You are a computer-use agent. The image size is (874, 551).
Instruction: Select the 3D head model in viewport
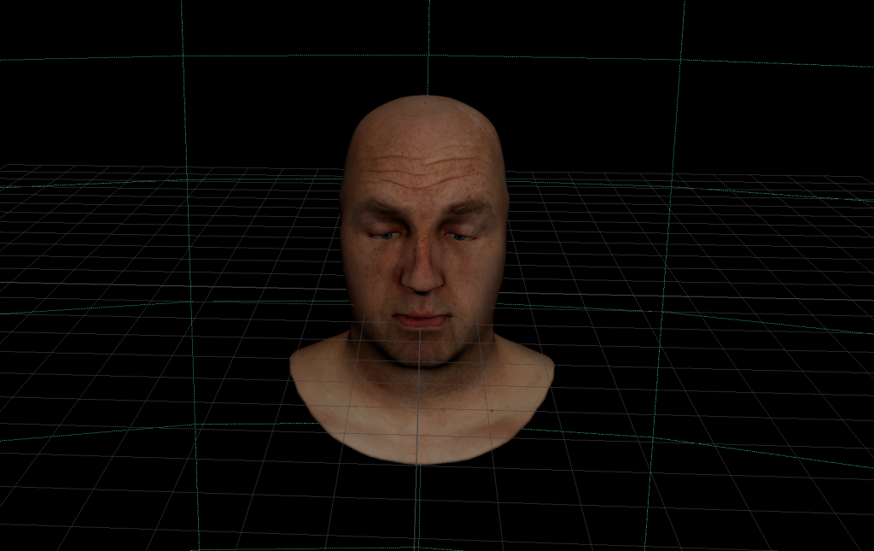[x=422, y=278]
